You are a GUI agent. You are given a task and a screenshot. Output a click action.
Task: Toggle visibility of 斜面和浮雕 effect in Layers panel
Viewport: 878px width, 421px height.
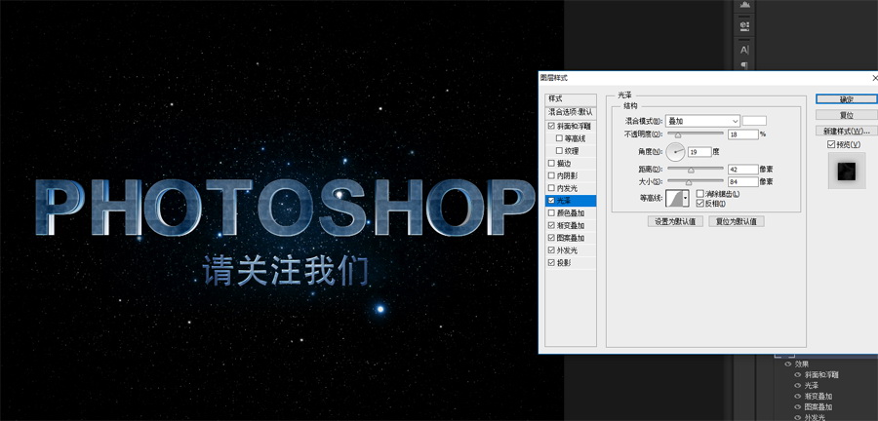click(x=797, y=374)
